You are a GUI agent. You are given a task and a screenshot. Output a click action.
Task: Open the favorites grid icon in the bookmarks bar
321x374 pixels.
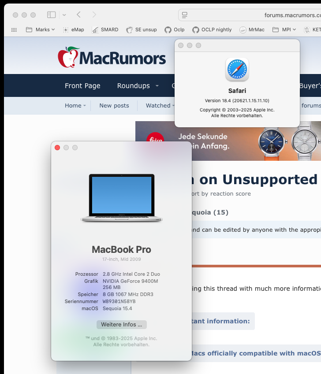14,30
